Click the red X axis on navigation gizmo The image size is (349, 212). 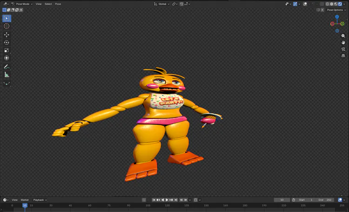click(x=332, y=24)
